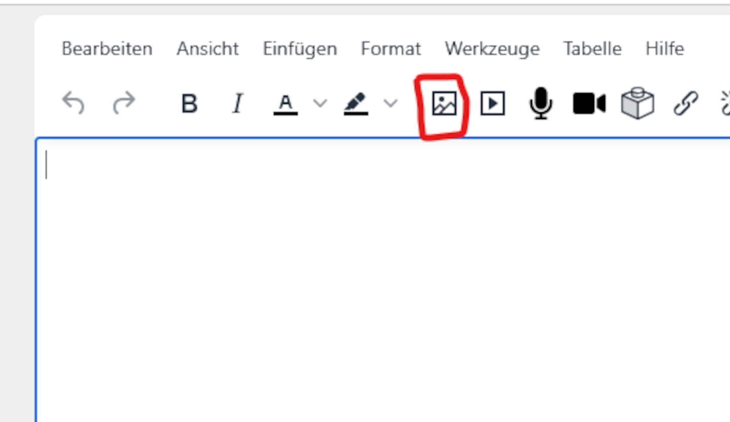This screenshot has width=730, height=422.
Task: Apply text color with the A icon
Action: click(285, 104)
